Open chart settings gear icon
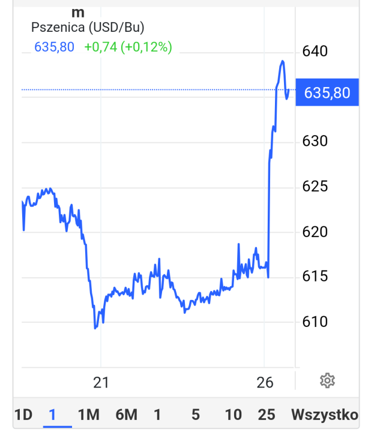374x432 pixels. click(327, 380)
